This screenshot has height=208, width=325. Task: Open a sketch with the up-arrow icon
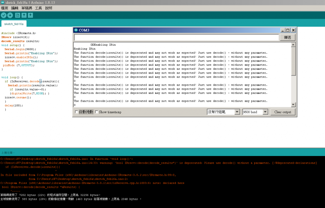[x=24, y=15]
